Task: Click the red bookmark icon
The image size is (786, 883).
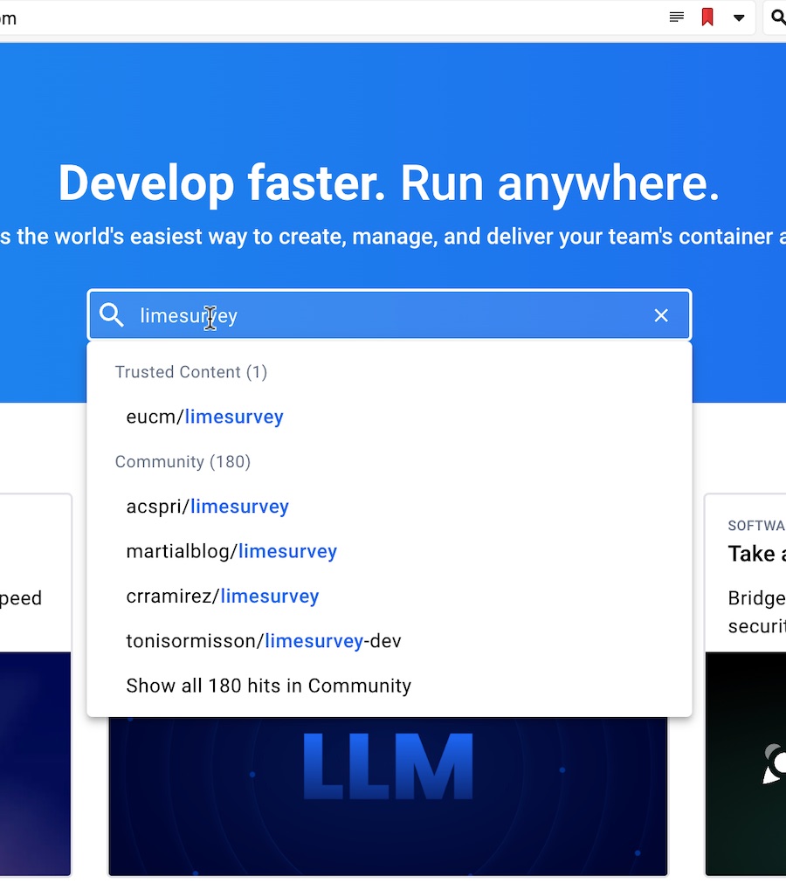Action: pyautogui.click(x=707, y=17)
